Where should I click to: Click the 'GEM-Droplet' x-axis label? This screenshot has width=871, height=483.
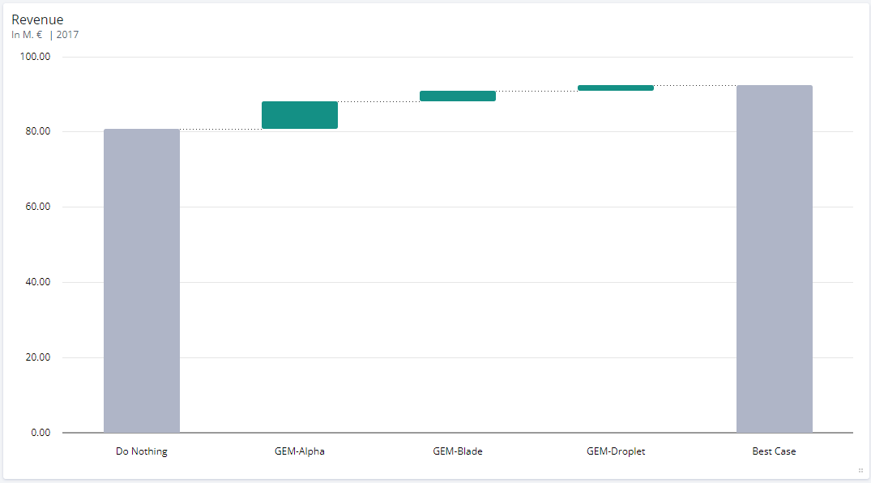616,451
